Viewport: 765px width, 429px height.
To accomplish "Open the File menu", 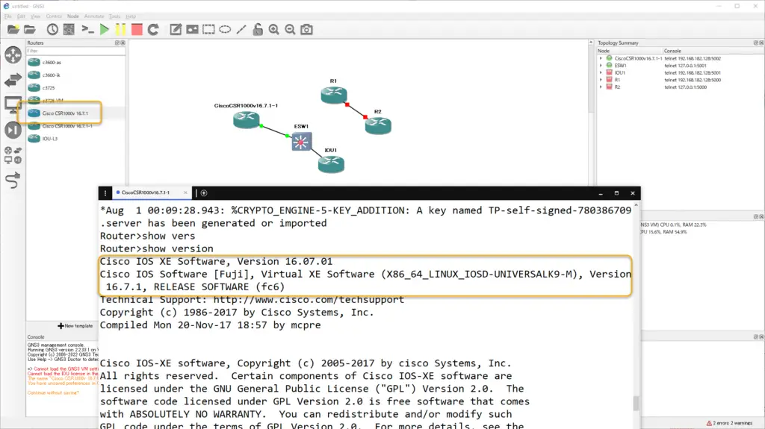I will point(7,16).
